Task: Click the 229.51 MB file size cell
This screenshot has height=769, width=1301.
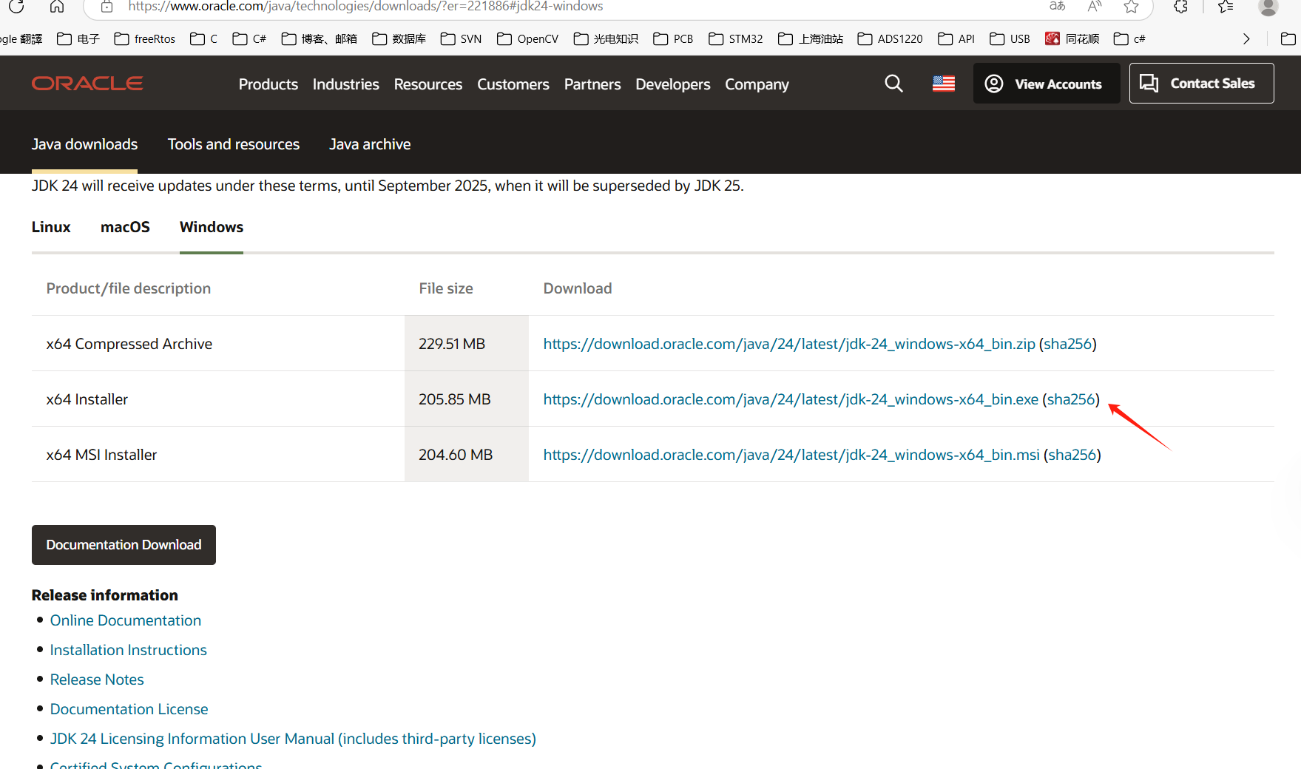Action: pos(467,344)
